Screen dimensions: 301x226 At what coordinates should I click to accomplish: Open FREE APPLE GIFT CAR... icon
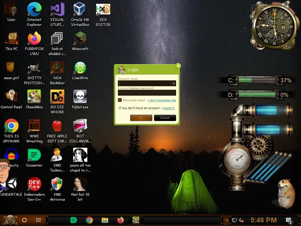coord(57,131)
